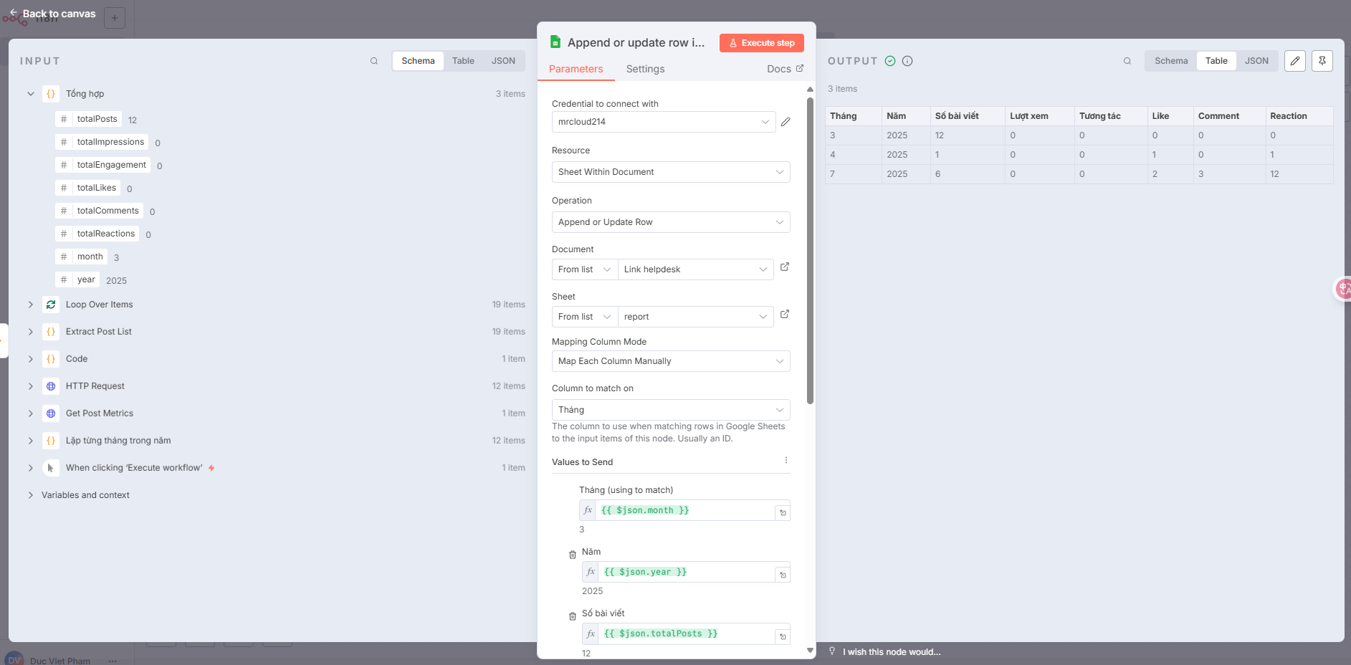The width and height of the screenshot is (1351, 665).
Task: Expand Variables and context section
Action: pyautogui.click(x=31, y=495)
